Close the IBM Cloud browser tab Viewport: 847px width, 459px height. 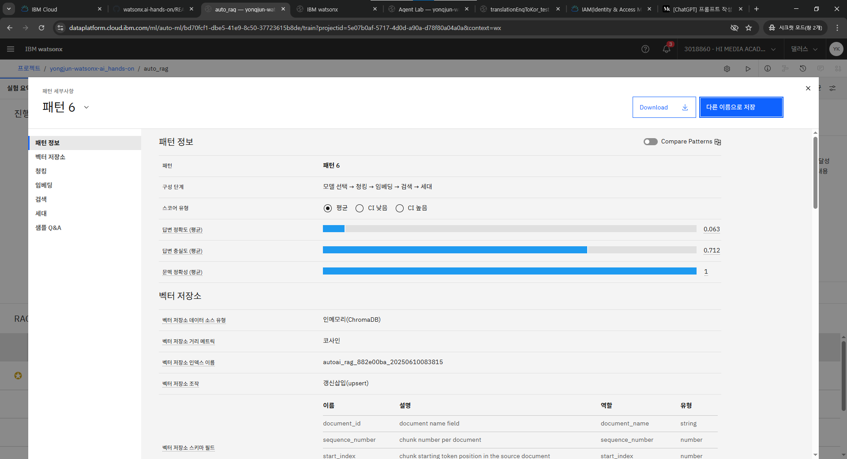[100, 9]
